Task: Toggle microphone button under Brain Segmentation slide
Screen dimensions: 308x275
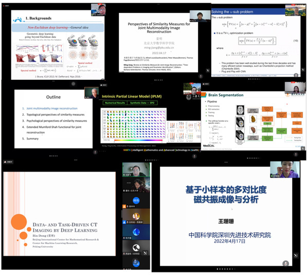Action: pyautogui.click(x=296, y=154)
